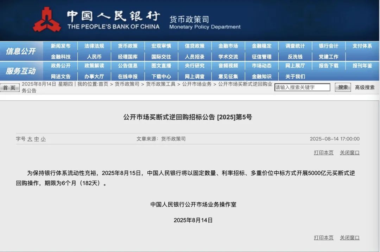This screenshot has height=252, width=380.
Task: Click timestamp 2025-08-14 17:00:00
Action: (335, 139)
